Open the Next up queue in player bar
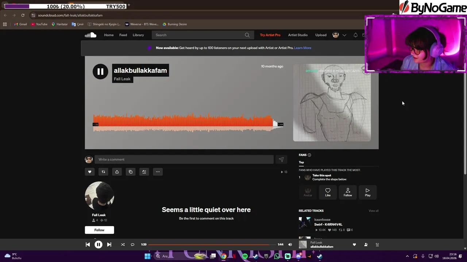This screenshot has width=467, height=262. [x=377, y=245]
